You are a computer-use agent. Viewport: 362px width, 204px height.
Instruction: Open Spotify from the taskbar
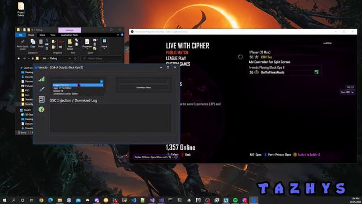click(x=235, y=200)
